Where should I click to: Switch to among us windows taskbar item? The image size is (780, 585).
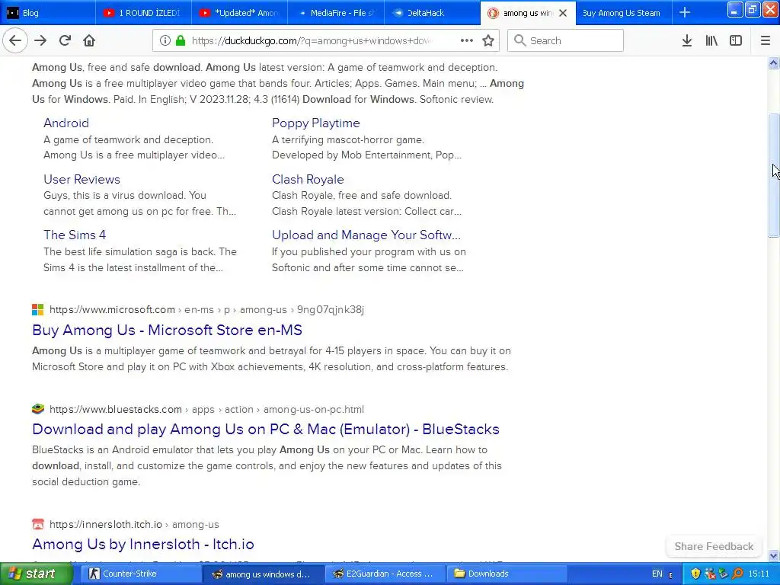[264, 574]
